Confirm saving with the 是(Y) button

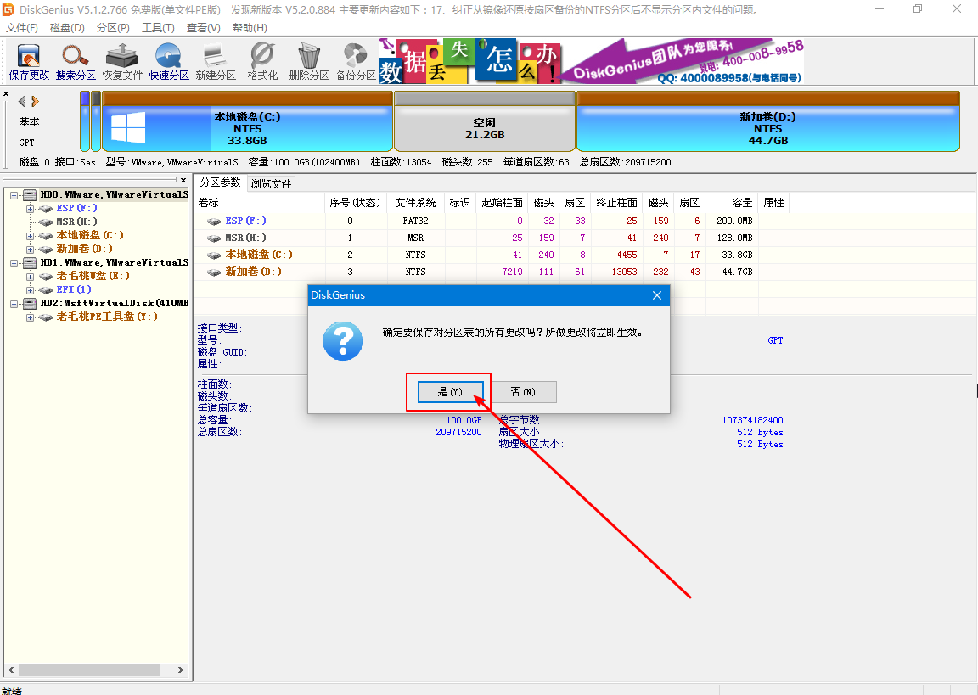450,392
